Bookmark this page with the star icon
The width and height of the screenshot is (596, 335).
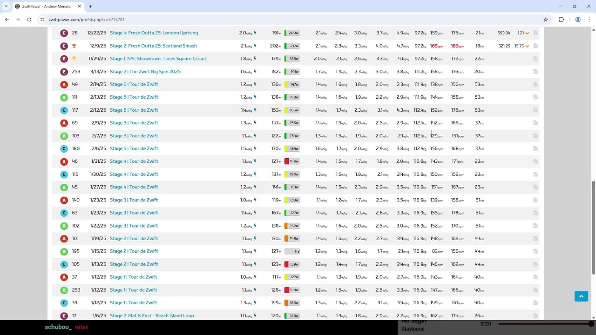(546, 20)
